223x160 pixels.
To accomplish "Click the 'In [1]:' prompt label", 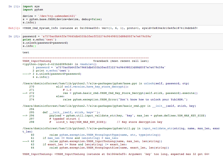I will tap(14, 6).
